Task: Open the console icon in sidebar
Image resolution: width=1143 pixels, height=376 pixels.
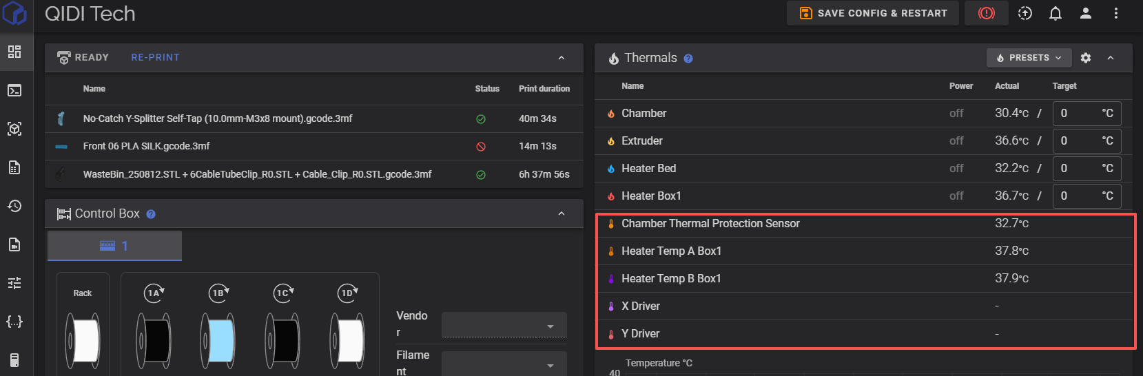Action: click(14, 90)
